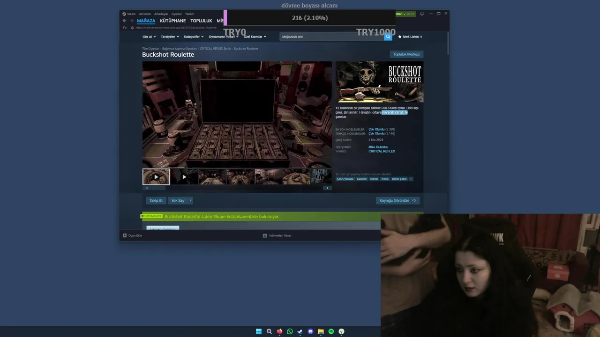Open the Tüm Oyunlar breadcrumb link

click(150, 49)
